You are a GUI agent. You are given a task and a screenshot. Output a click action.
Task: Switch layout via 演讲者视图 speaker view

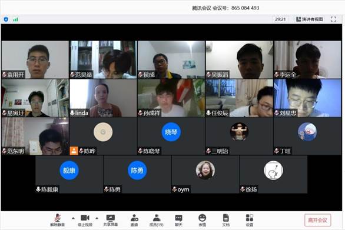310,19
